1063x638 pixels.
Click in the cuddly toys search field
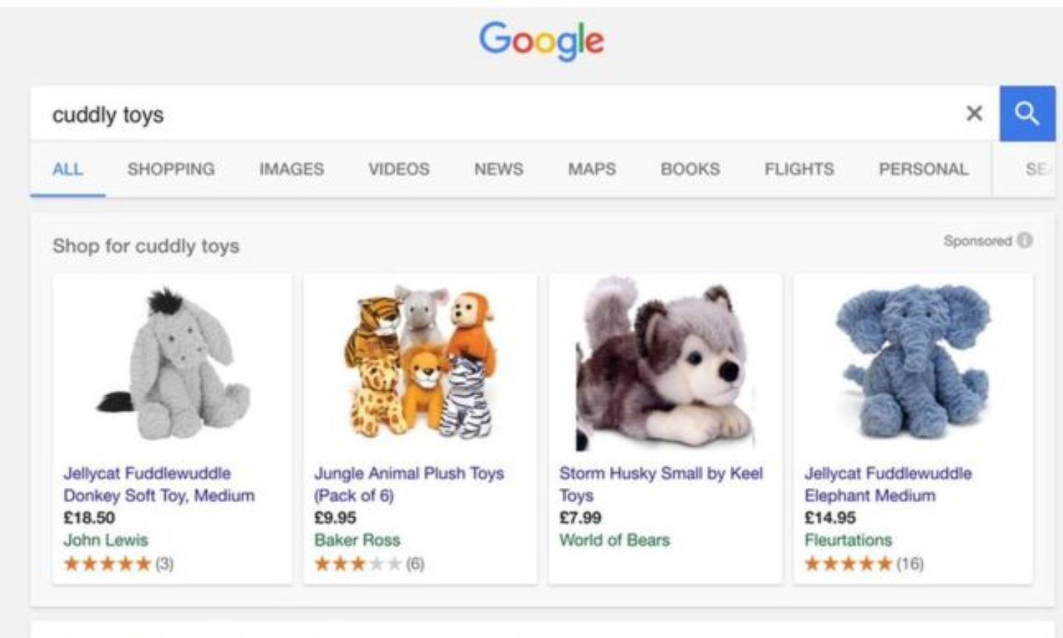496,114
